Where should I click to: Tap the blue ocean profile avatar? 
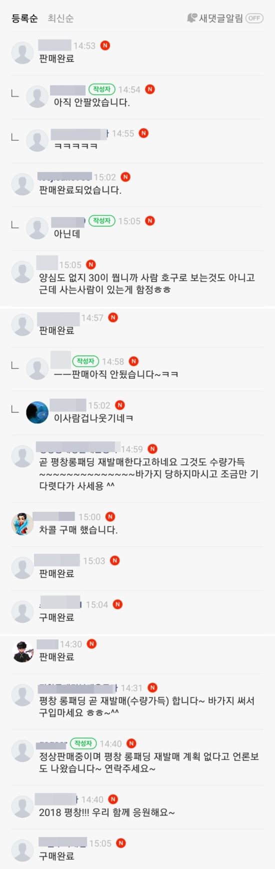pos(37,412)
